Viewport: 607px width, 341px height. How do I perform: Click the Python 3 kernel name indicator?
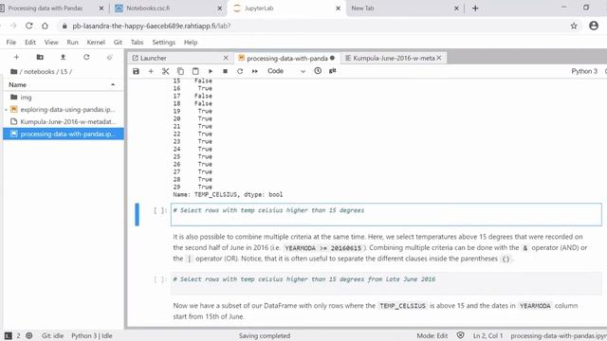584,71
